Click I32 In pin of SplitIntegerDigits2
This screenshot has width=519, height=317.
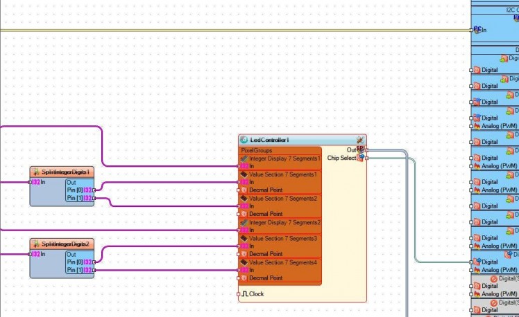click(x=36, y=254)
